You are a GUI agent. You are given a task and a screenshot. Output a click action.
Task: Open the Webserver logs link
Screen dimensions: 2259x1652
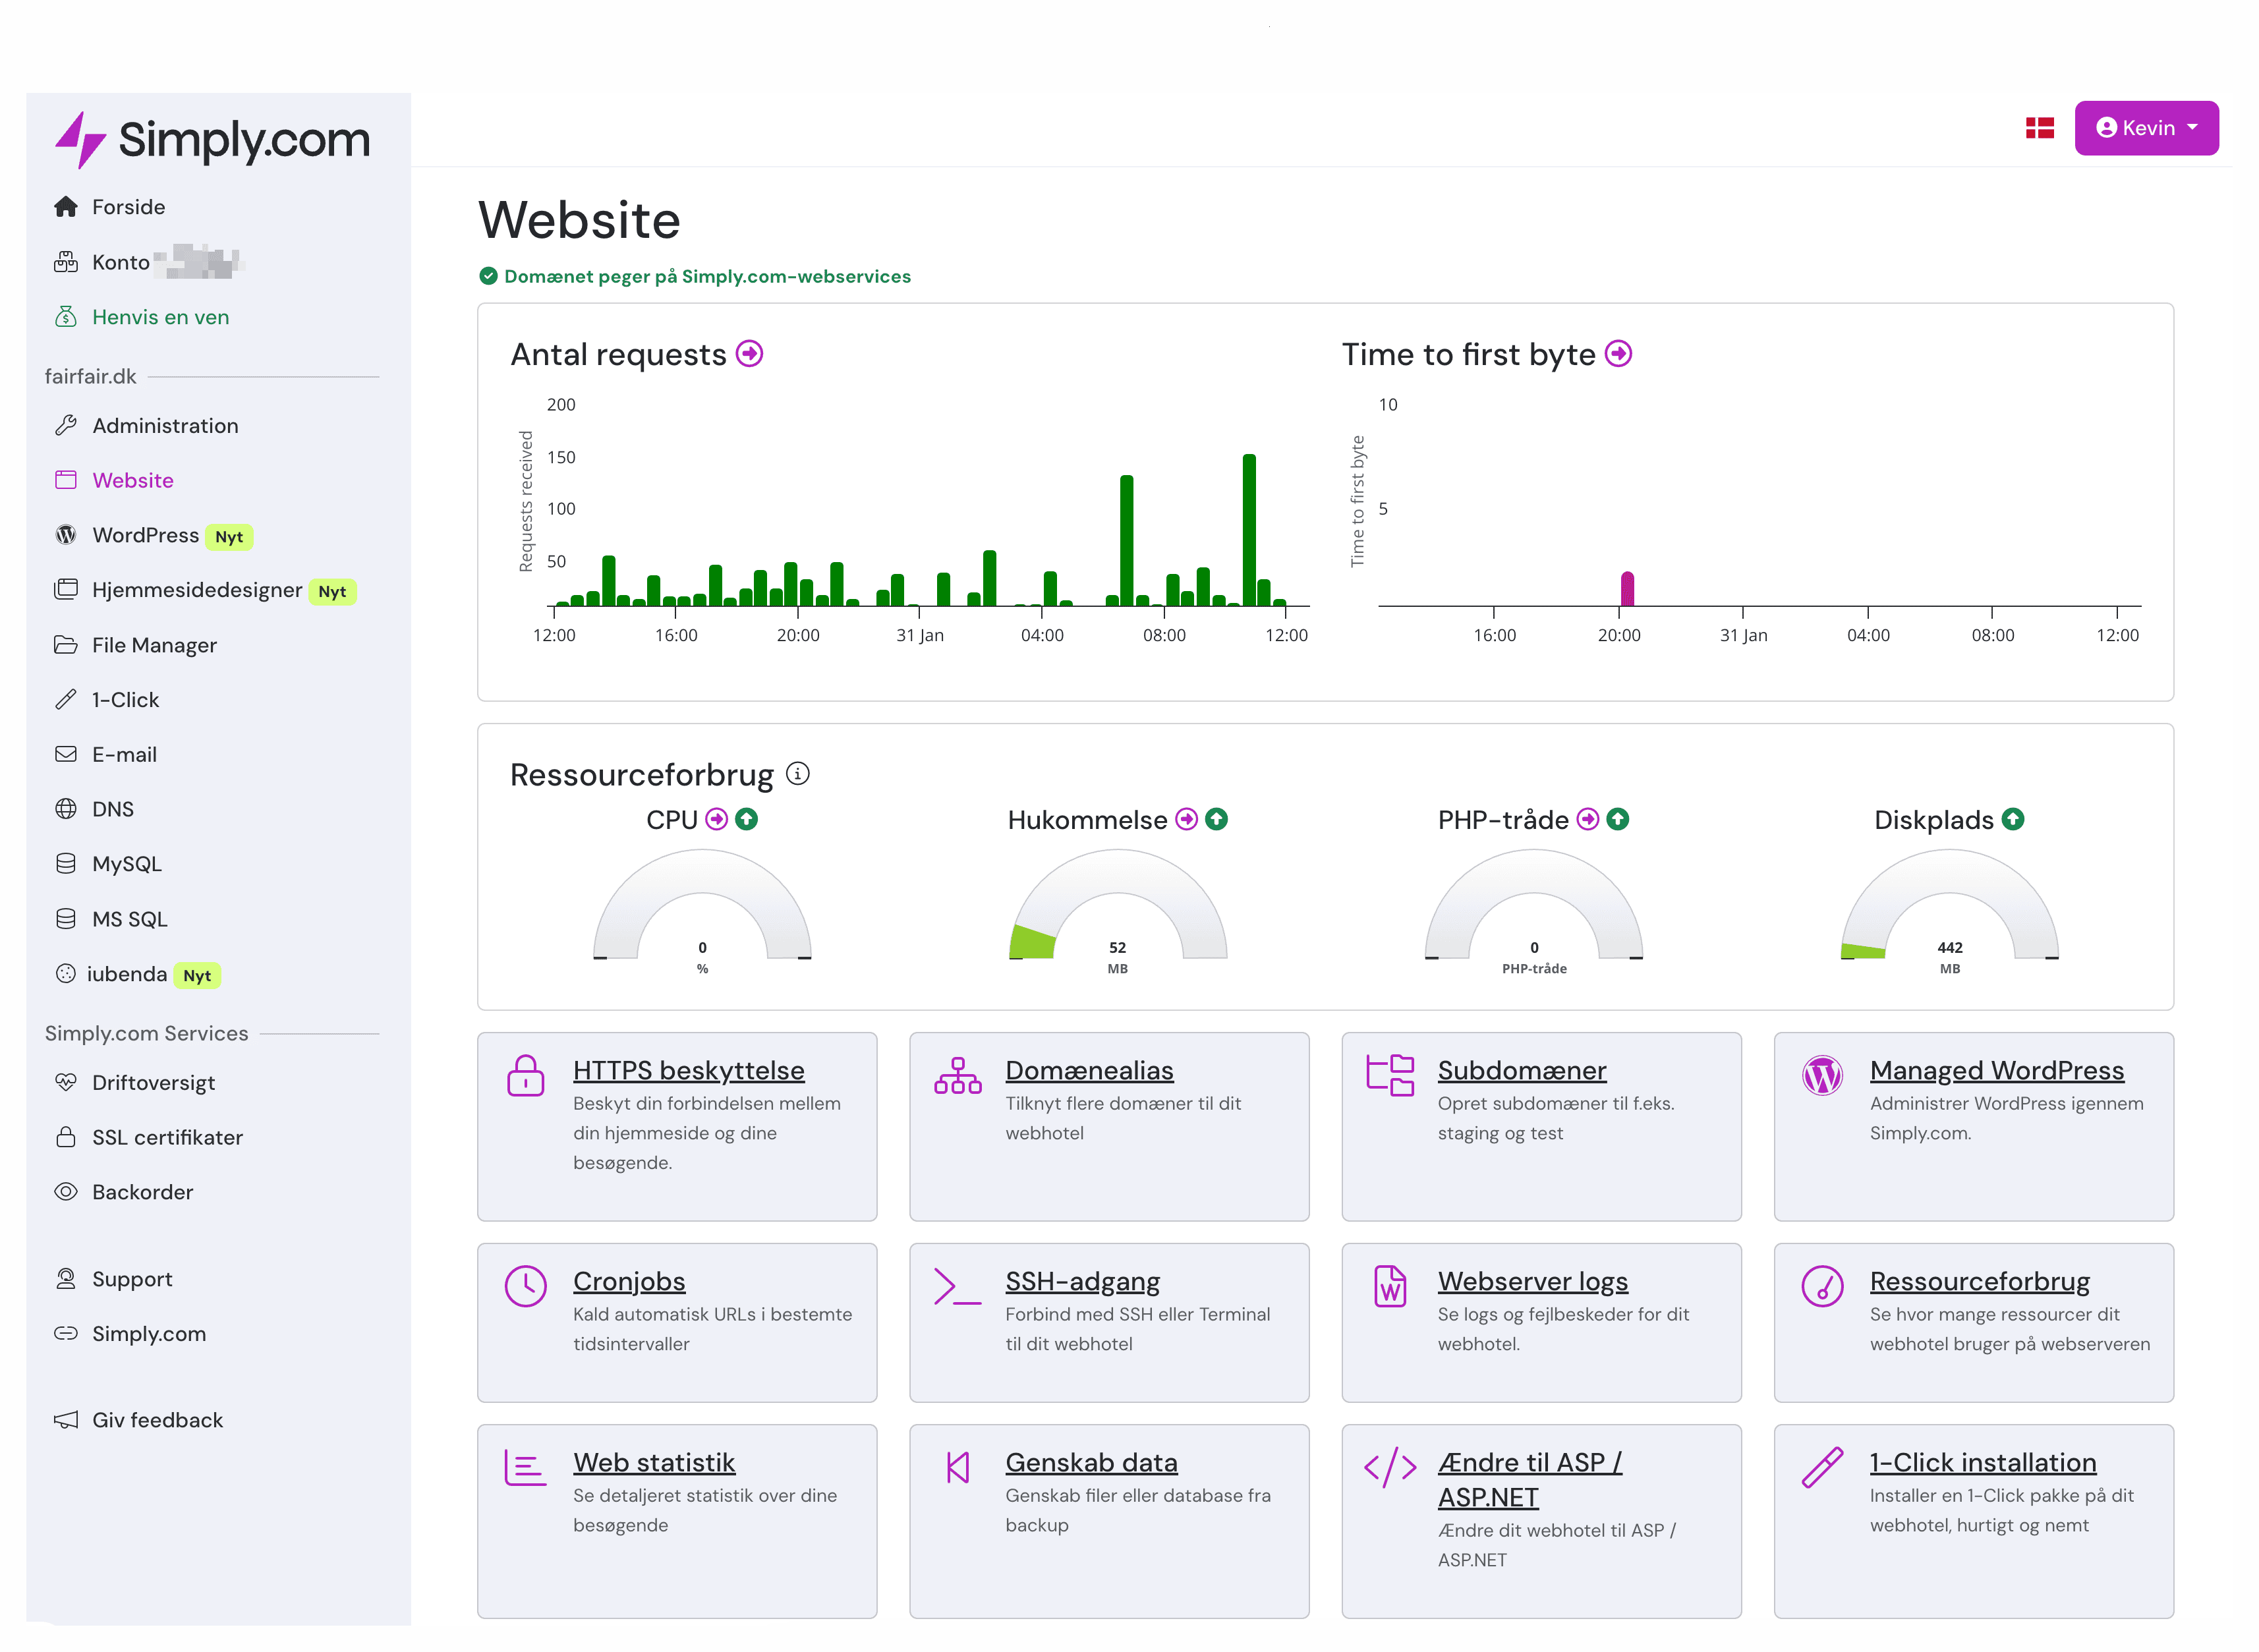(1532, 1282)
